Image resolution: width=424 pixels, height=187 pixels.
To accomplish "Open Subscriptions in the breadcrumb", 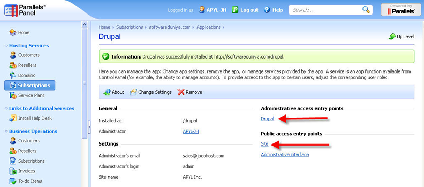I will (129, 27).
